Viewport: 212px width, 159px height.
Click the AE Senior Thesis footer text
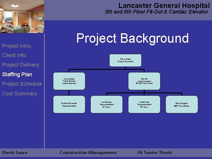point(155,153)
